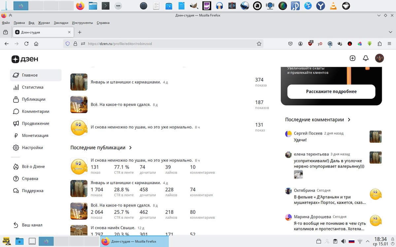Open Вид menu
The width and height of the screenshot is (396, 247).
click(31, 23)
